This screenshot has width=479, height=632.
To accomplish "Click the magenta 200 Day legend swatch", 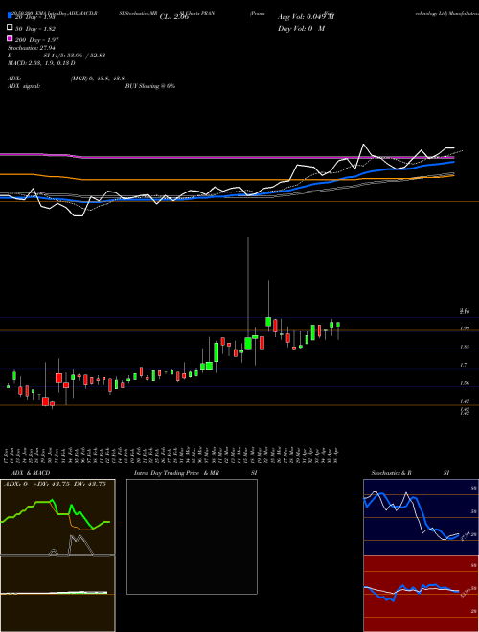I will click(10, 38).
